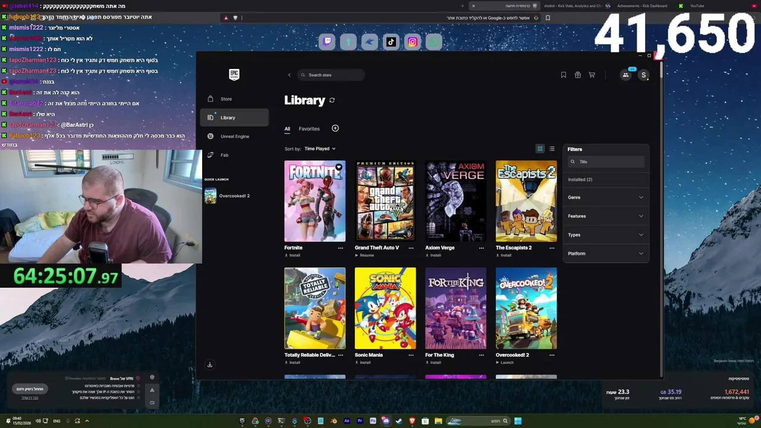761x428 pixels.
Task: Open the friends list icon
Action: click(x=625, y=75)
